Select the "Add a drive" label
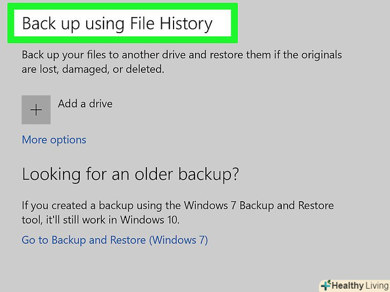 [x=85, y=104]
